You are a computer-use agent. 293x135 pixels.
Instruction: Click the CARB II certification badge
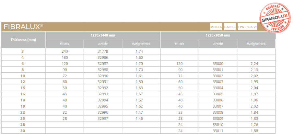tap(230, 27)
